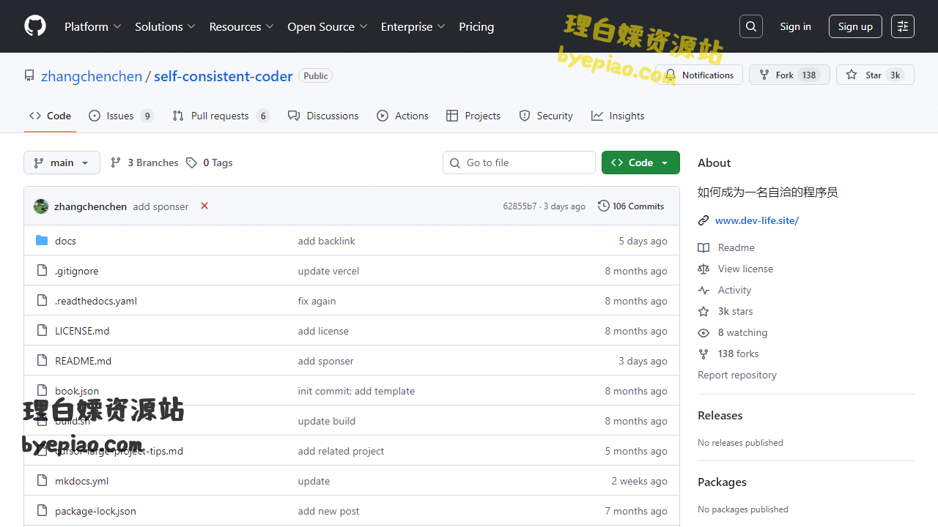
Task: Open the Pricing page
Action: 476,26
